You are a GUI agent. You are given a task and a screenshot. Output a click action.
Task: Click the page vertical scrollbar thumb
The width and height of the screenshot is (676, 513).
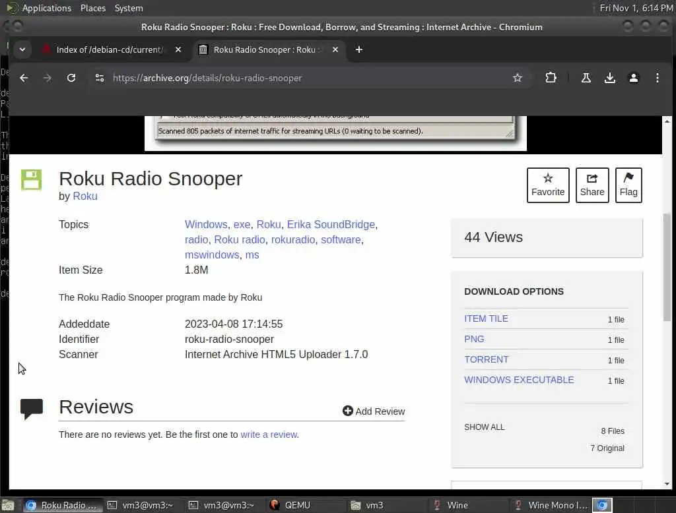pyautogui.click(x=667, y=267)
